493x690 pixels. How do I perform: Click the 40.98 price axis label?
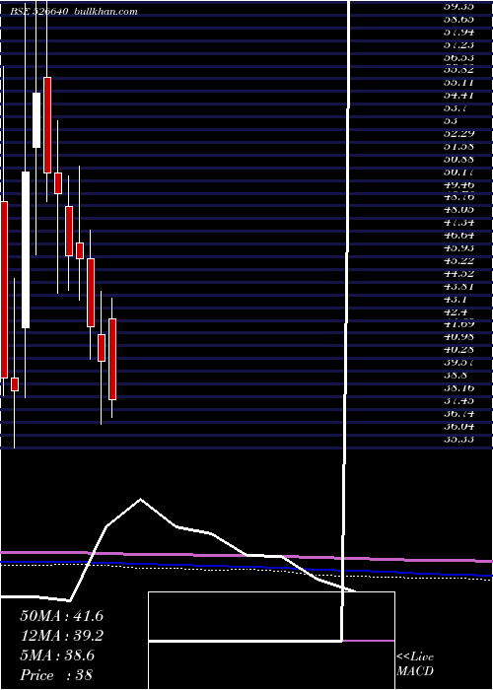click(x=458, y=337)
